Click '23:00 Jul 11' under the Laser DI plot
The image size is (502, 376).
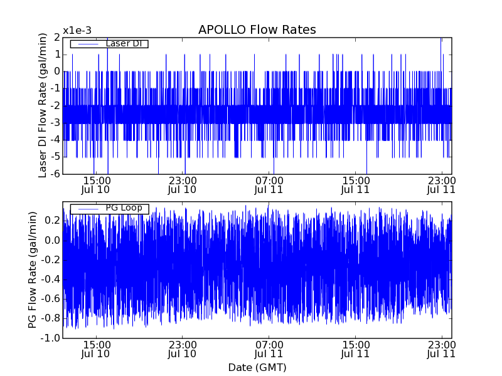442,185
